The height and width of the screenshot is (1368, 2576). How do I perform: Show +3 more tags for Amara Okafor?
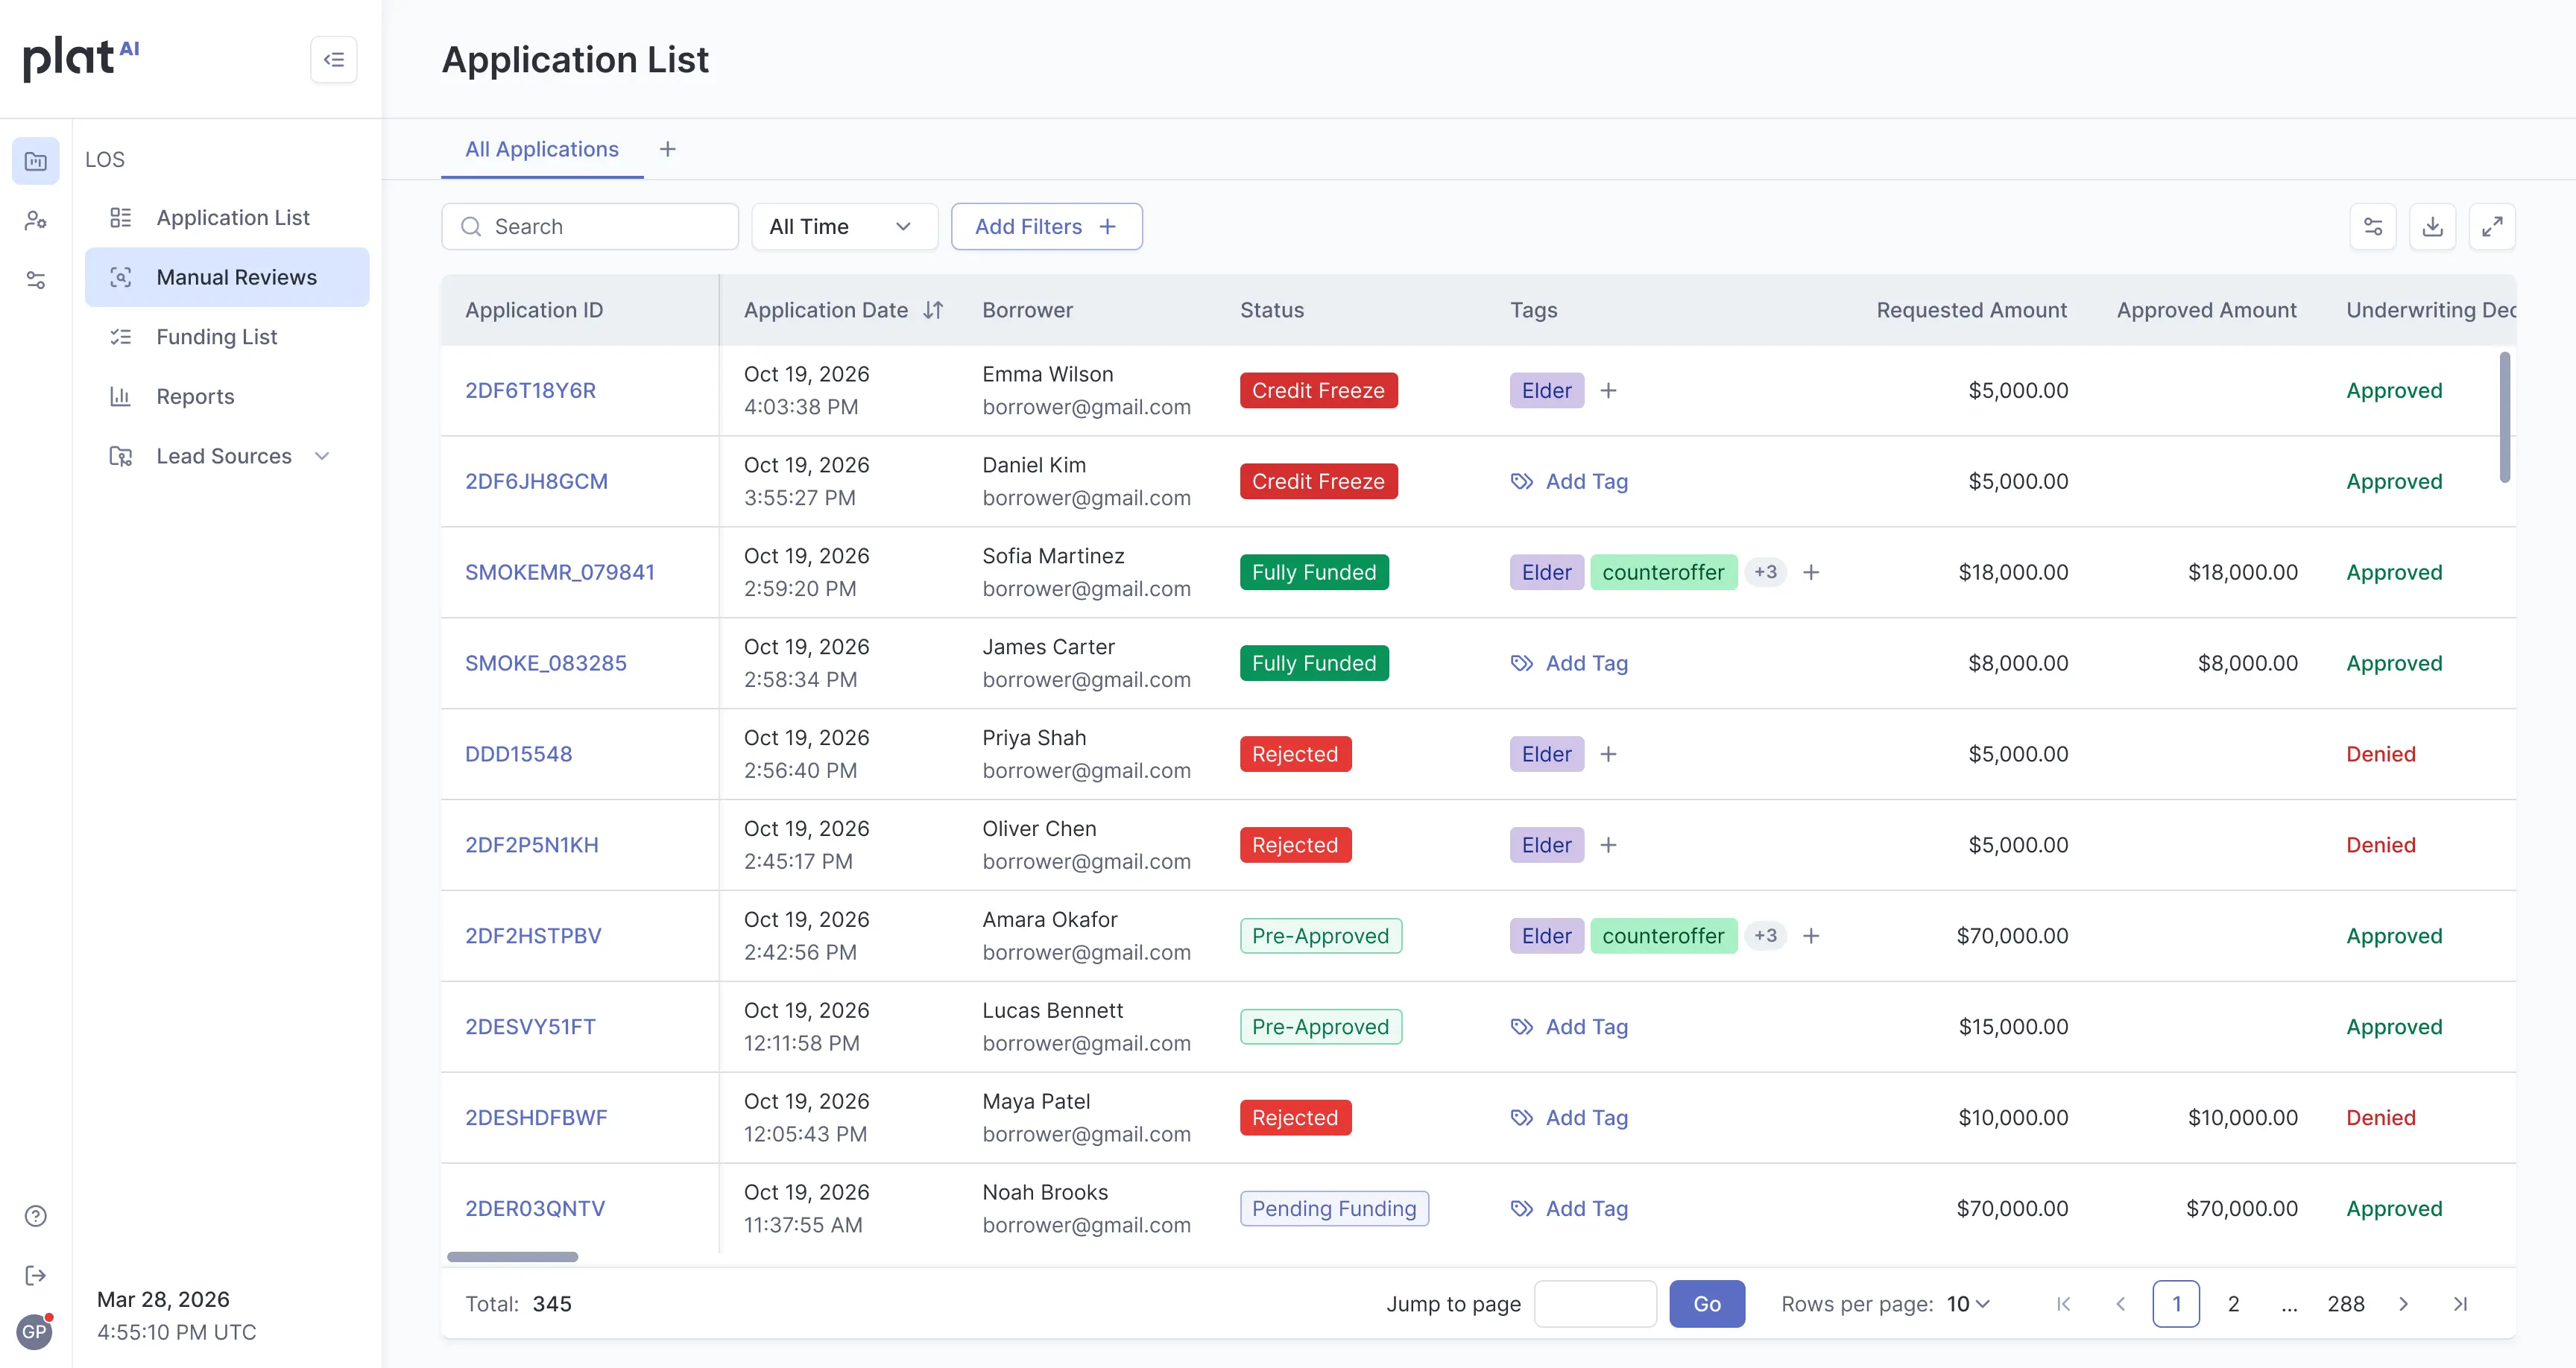coord(1765,936)
